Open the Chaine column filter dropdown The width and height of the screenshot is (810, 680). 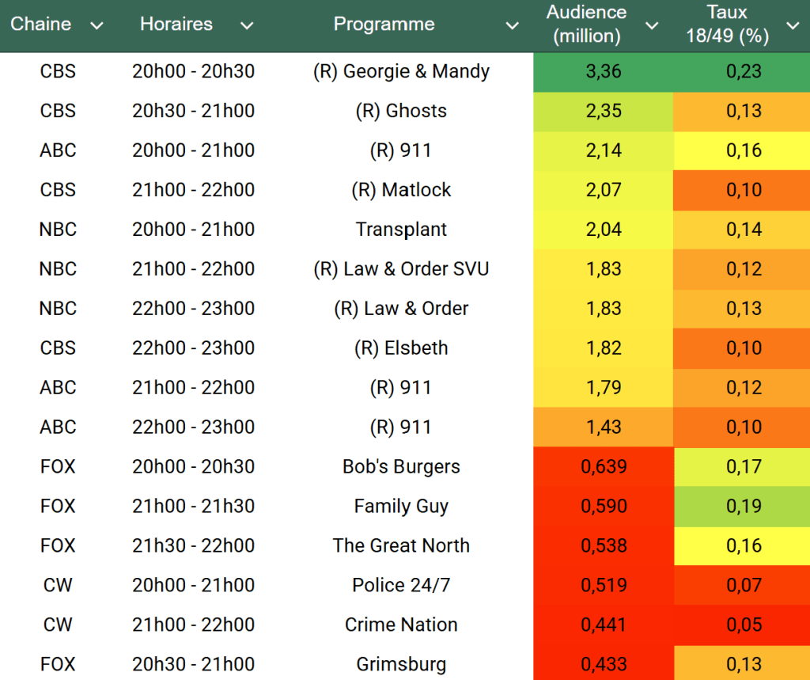(x=97, y=26)
